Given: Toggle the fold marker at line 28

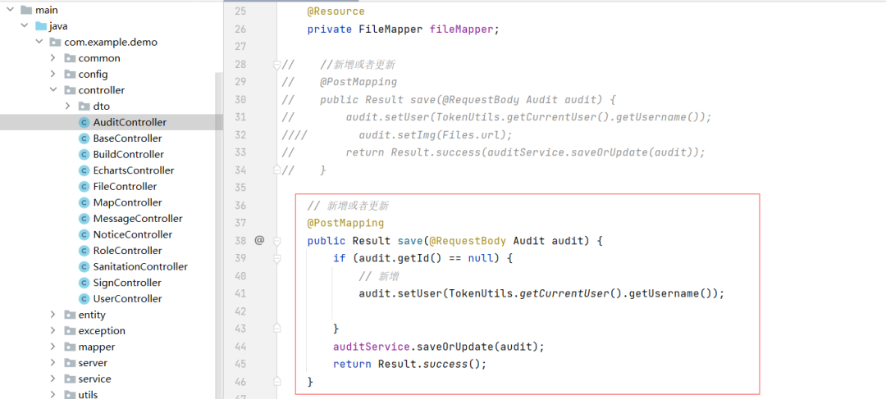Looking at the screenshot, I should click(277, 65).
